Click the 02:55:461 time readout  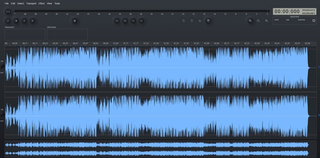308,13
